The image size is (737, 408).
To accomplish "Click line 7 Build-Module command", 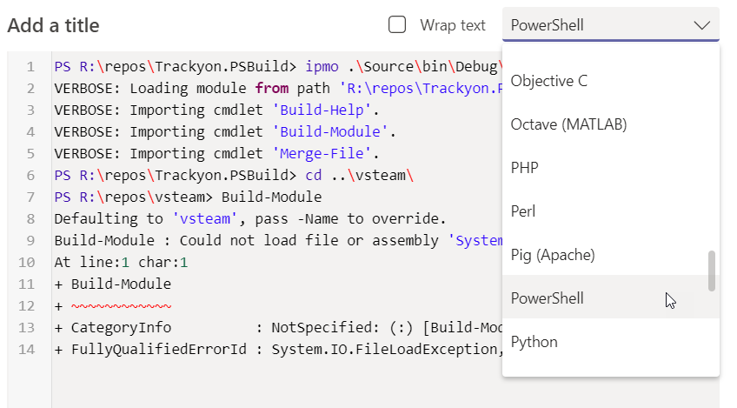I will tap(271, 197).
